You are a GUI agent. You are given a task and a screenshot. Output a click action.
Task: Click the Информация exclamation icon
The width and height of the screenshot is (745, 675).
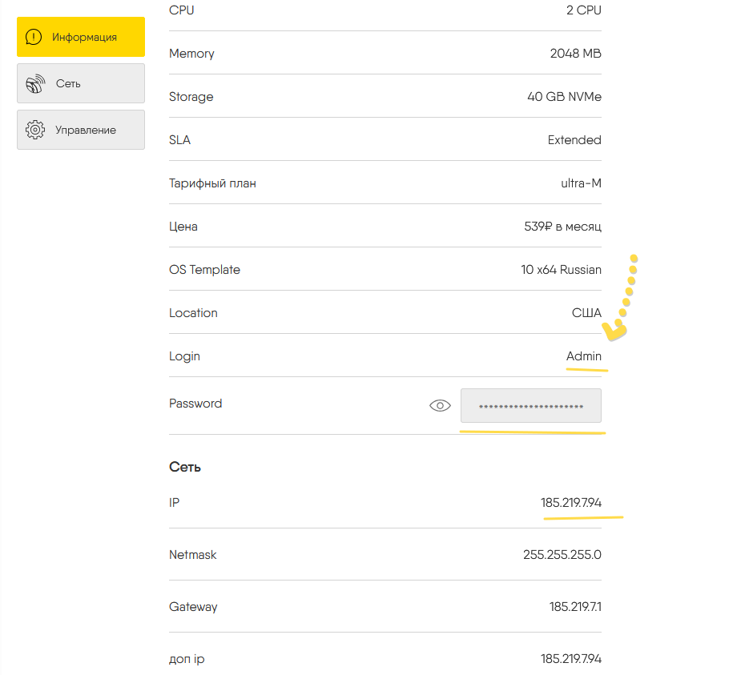[x=34, y=37]
